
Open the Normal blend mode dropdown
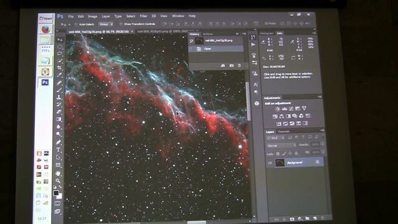tap(282, 146)
